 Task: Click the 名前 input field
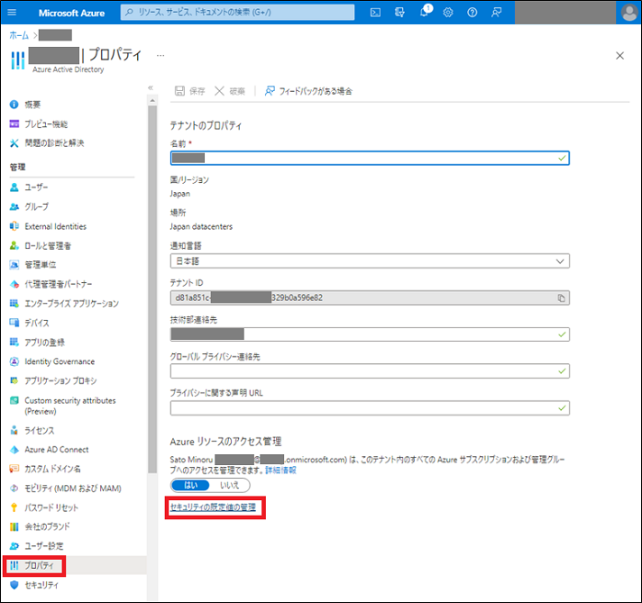(x=370, y=158)
